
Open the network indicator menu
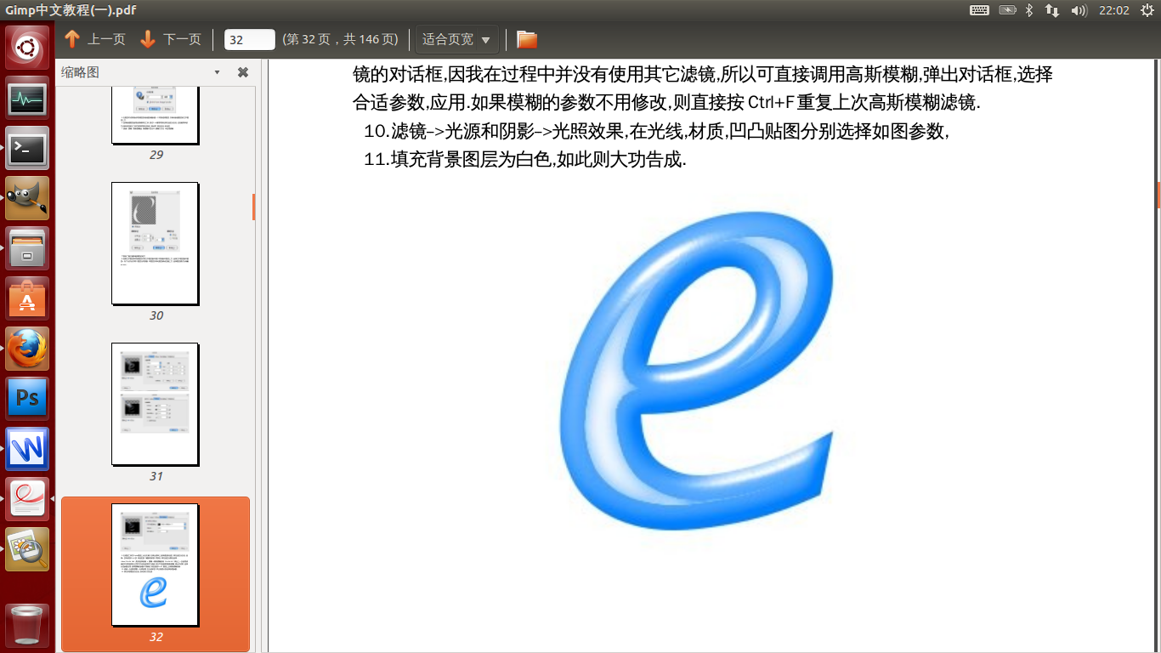tap(1052, 10)
